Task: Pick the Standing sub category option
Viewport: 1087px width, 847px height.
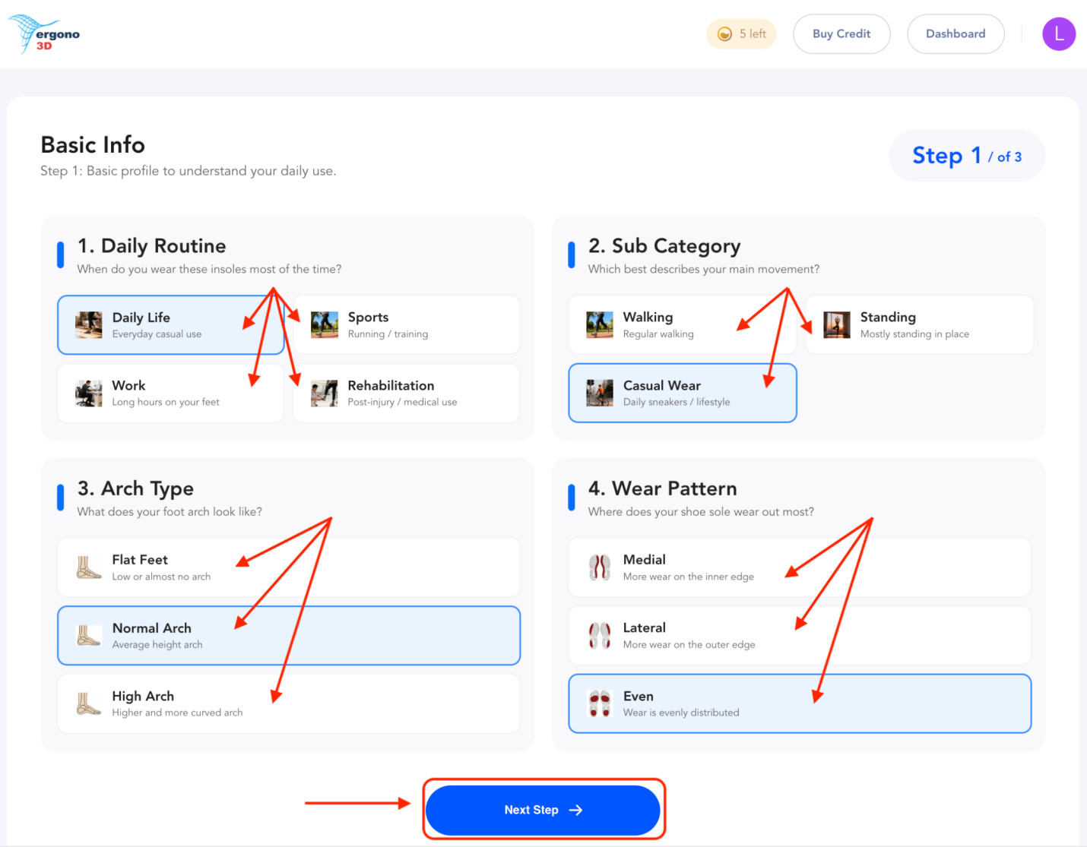Action: [918, 325]
